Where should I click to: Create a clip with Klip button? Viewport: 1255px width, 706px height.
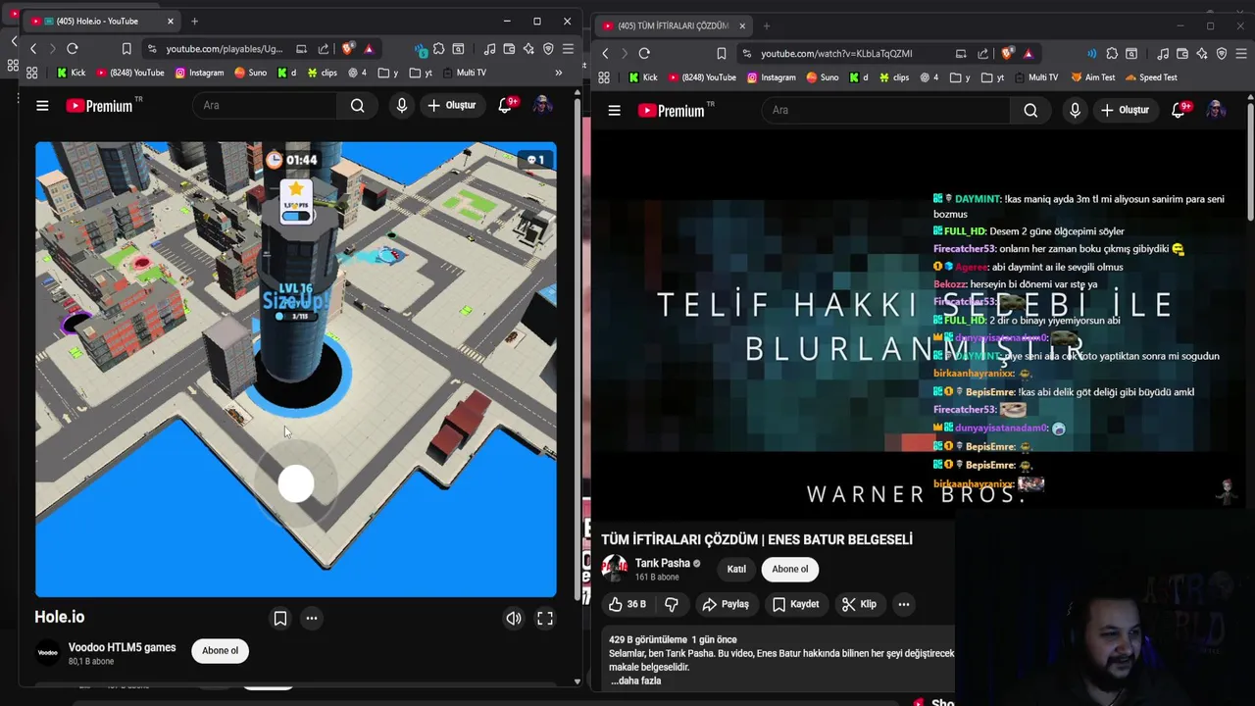[860, 604]
